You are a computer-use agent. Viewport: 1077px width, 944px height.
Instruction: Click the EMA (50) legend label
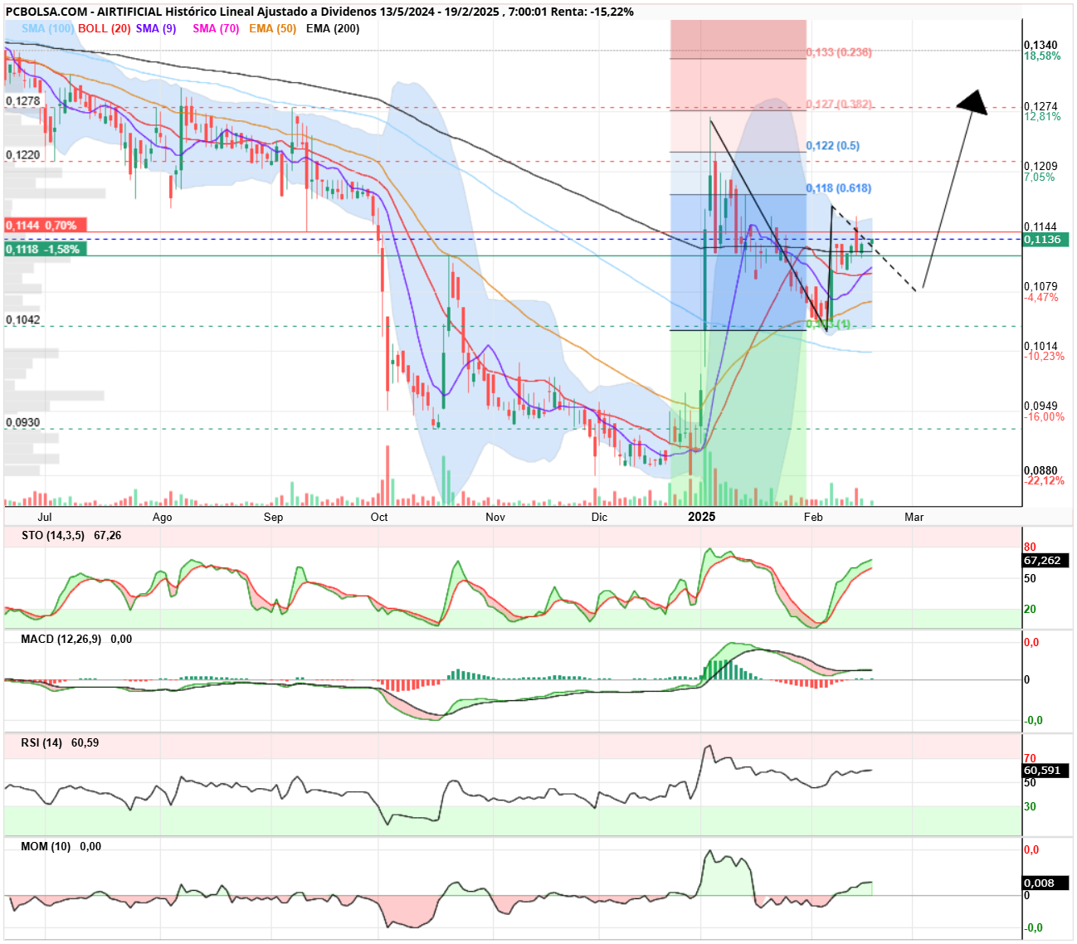272,28
